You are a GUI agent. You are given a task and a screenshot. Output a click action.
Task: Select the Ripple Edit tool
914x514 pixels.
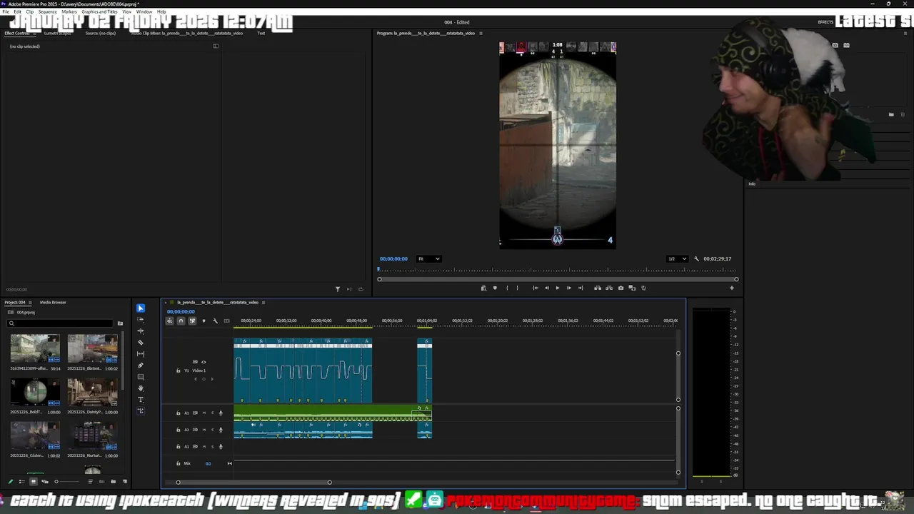tap(141, 331)
